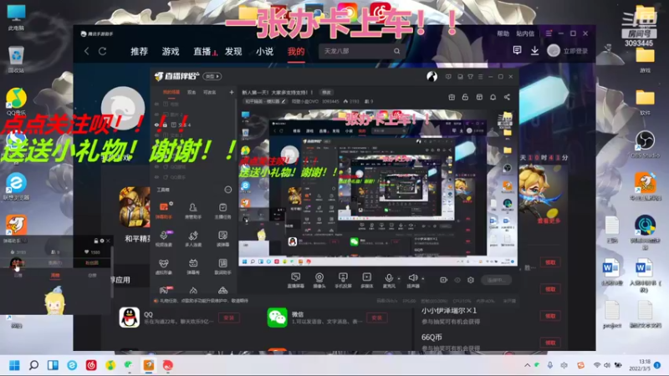Image resolution: width=669 pixels, height=376 pixels.
Task: Click the record icon beside preview eye
Action: coord(444,280)
